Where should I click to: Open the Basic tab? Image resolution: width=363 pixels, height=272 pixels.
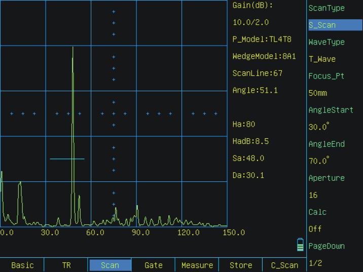pos(22,265)
